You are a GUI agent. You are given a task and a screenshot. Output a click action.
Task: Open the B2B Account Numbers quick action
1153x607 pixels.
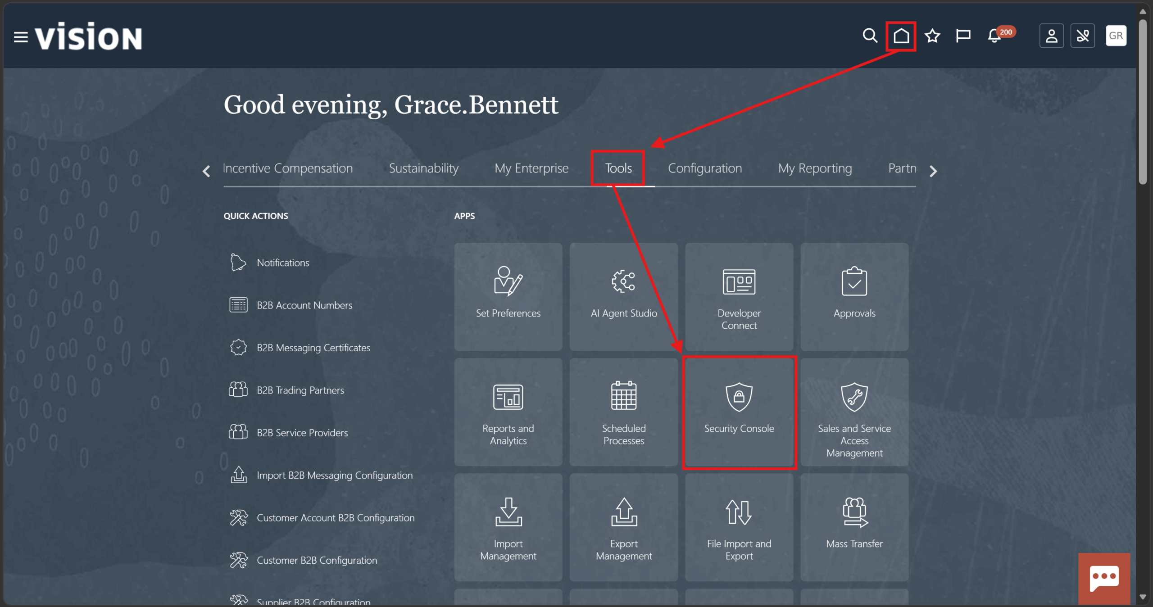[291, 305]
